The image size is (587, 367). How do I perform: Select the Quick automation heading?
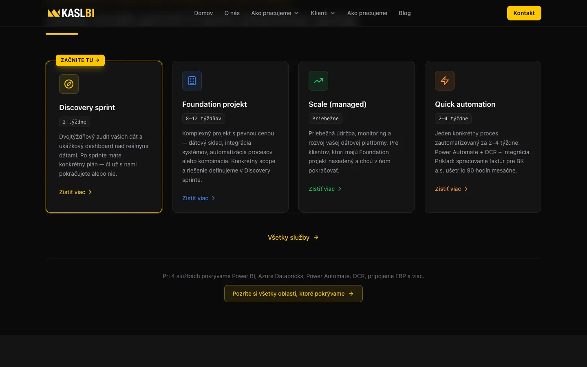tap(465, 104)
